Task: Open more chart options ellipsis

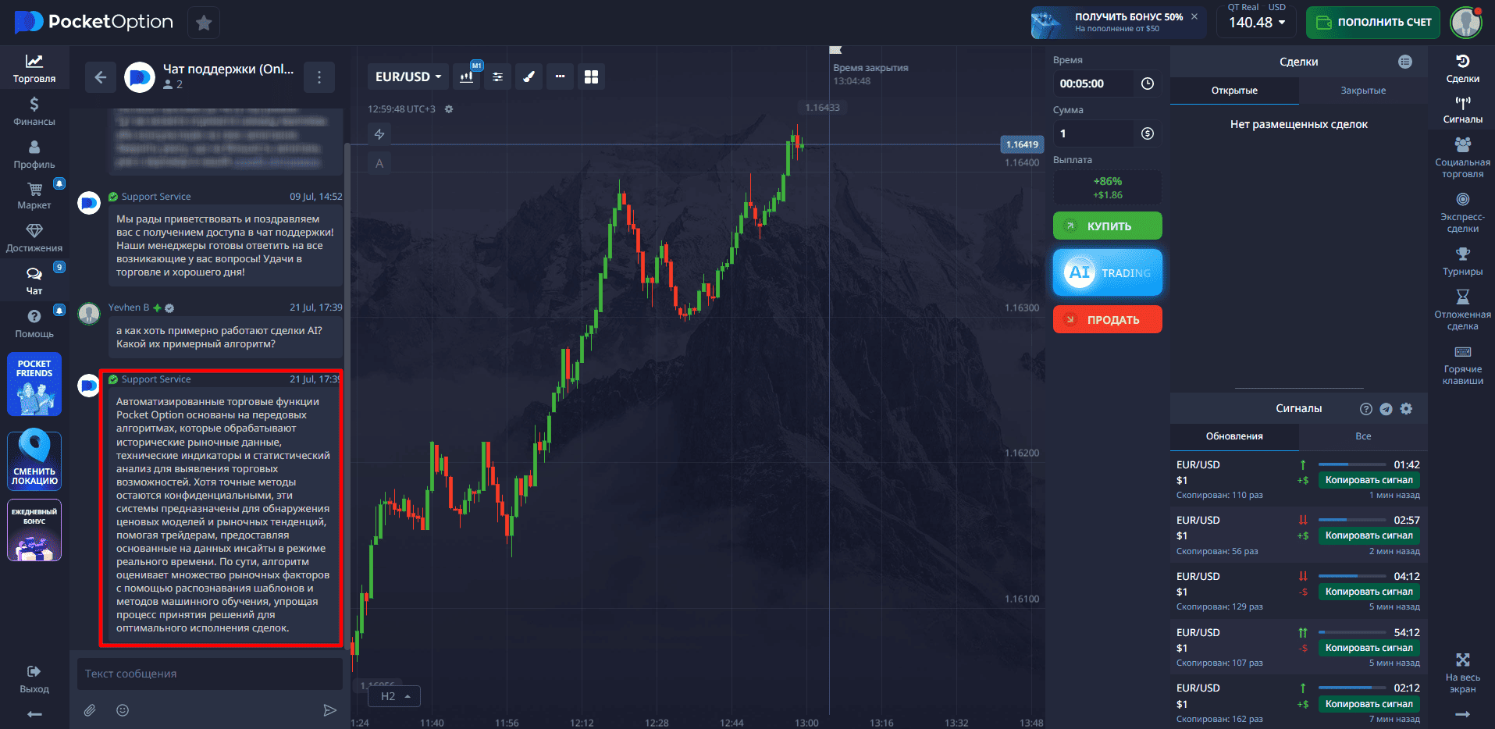Action: tap(560, 76)
